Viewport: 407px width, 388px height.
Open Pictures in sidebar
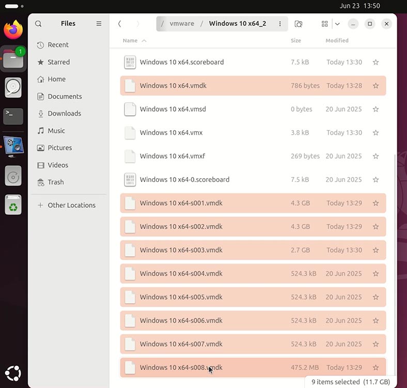point(68,148)
